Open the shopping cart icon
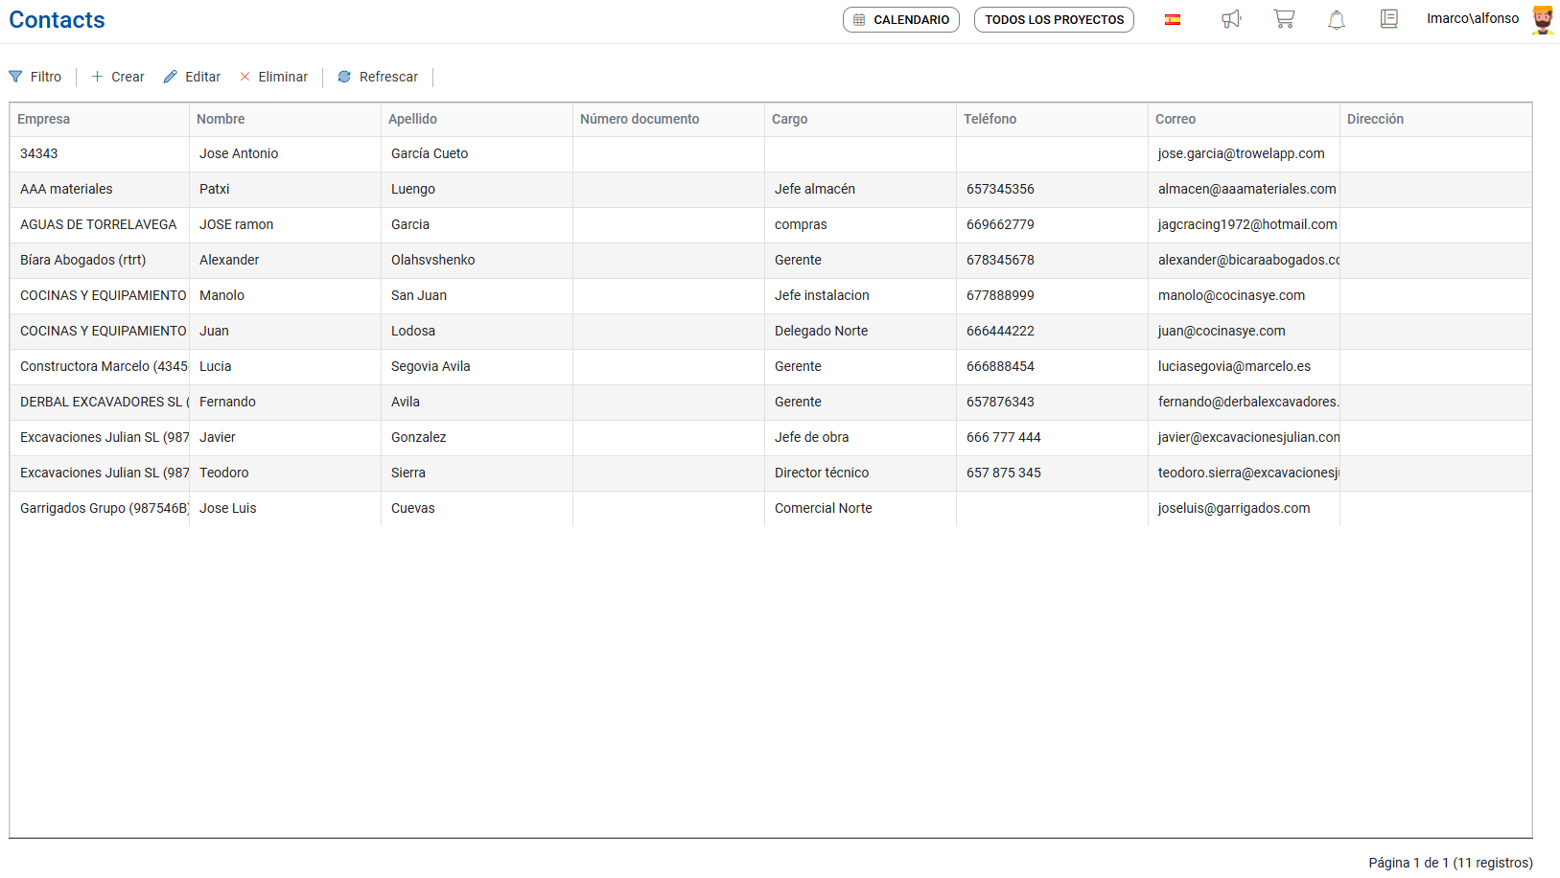Screen dimensions: 1560x878 (1284, 19)
